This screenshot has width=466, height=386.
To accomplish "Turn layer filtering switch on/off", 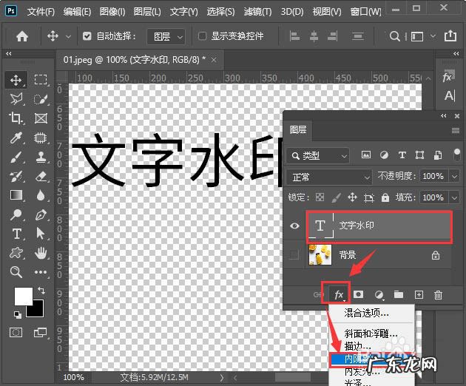I will point(457,155).
